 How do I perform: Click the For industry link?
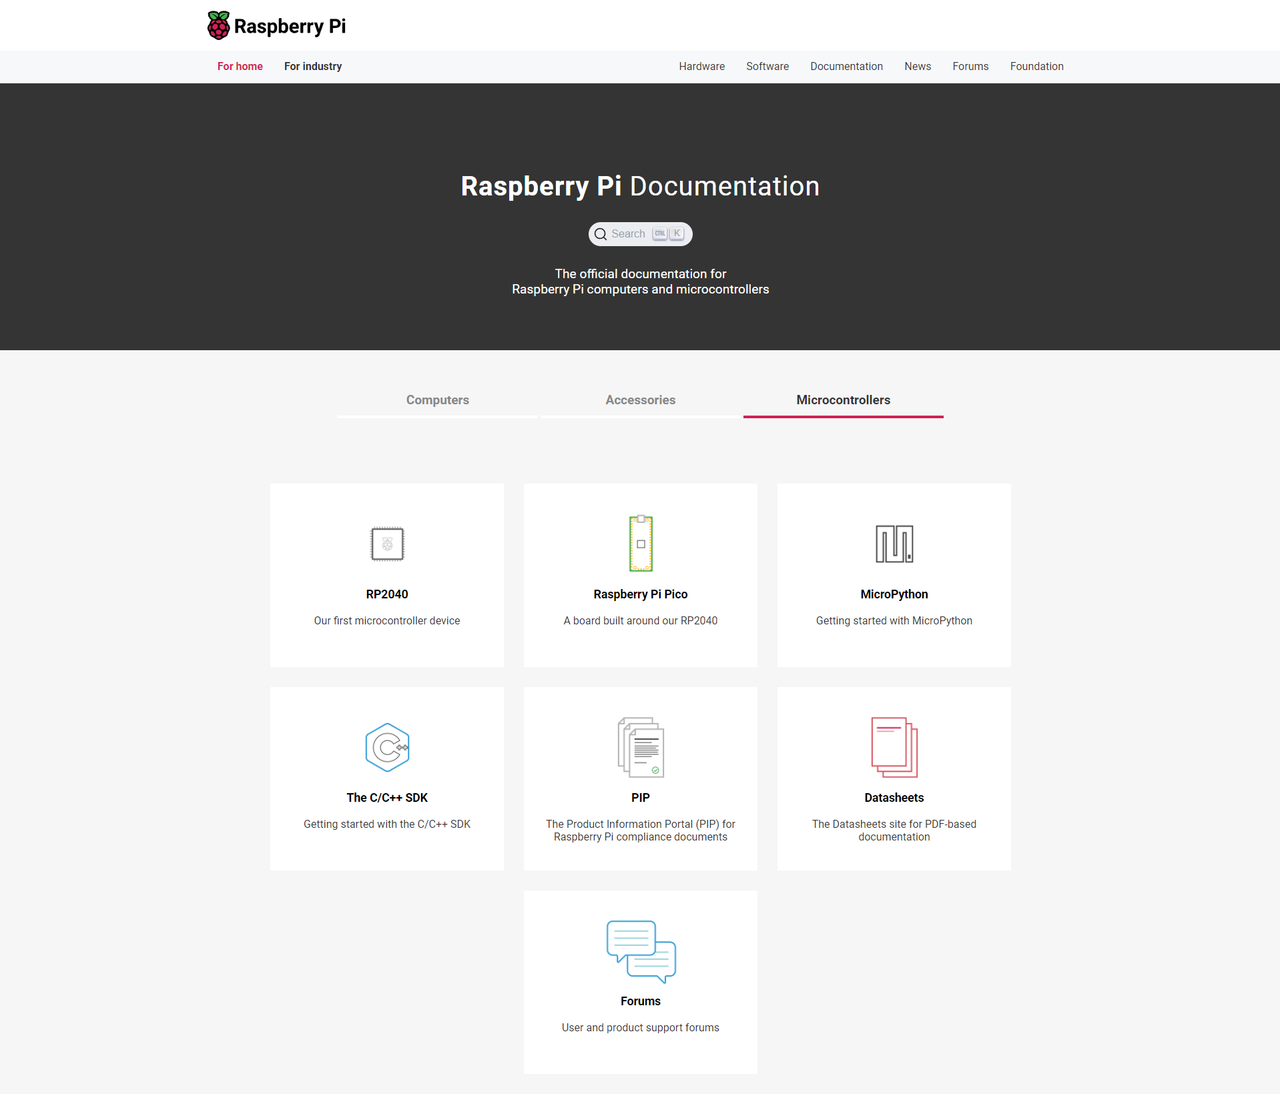coord(313,67)
